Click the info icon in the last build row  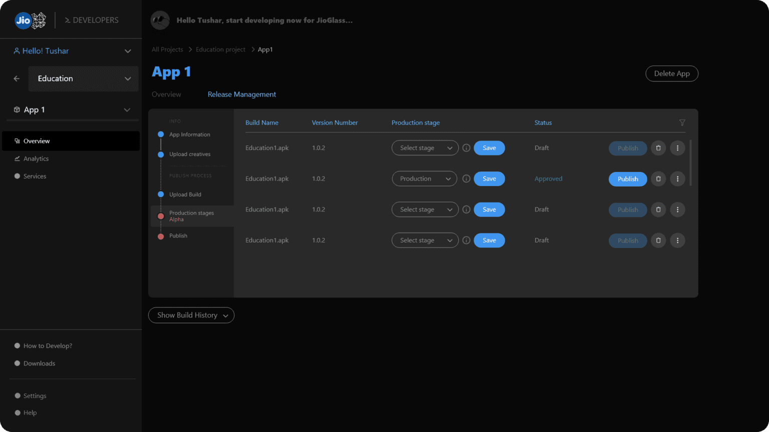click(466, 240)
